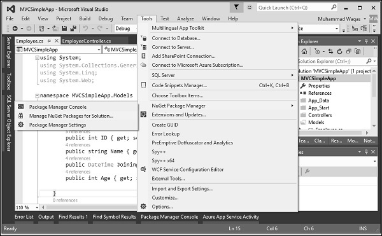This screenshot has height=236, width=382.
Task: Click the WCF Service Configuration Editor icon
Action: pos(143,169)
